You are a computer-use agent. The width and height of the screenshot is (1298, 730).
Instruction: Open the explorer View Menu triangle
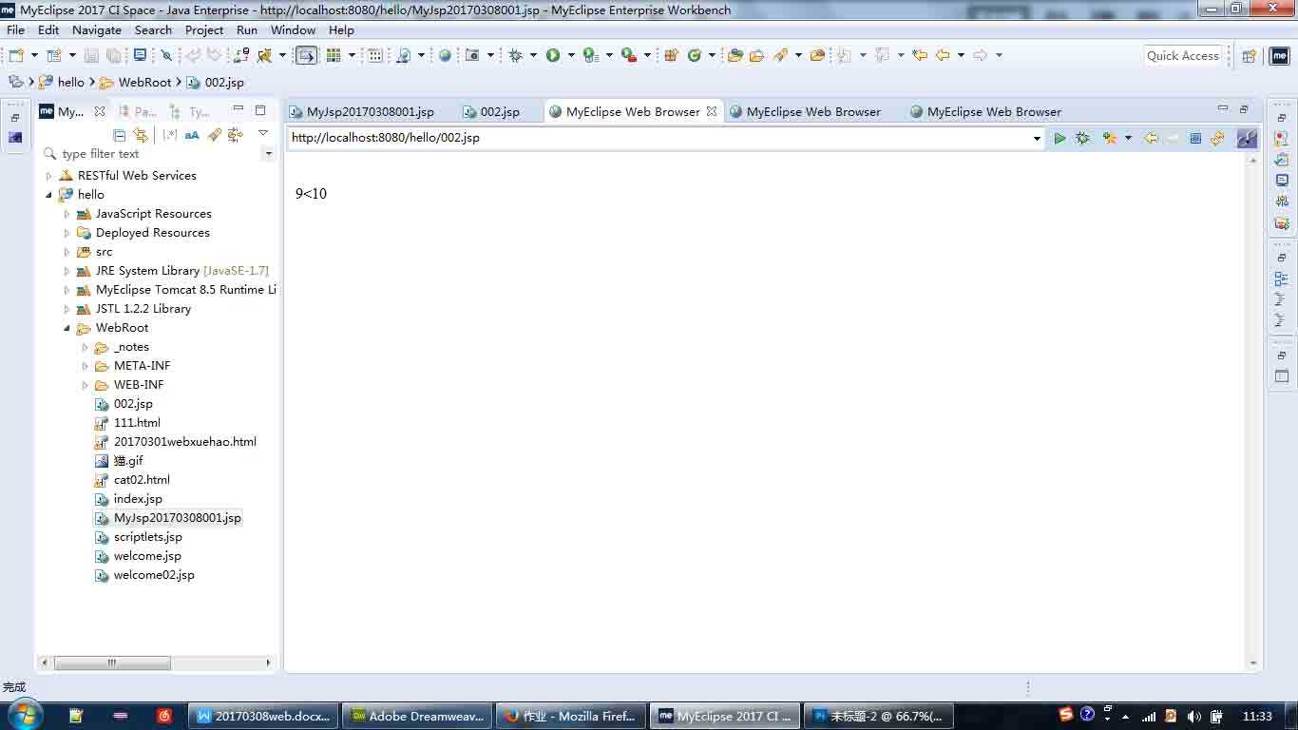point(263,133)
